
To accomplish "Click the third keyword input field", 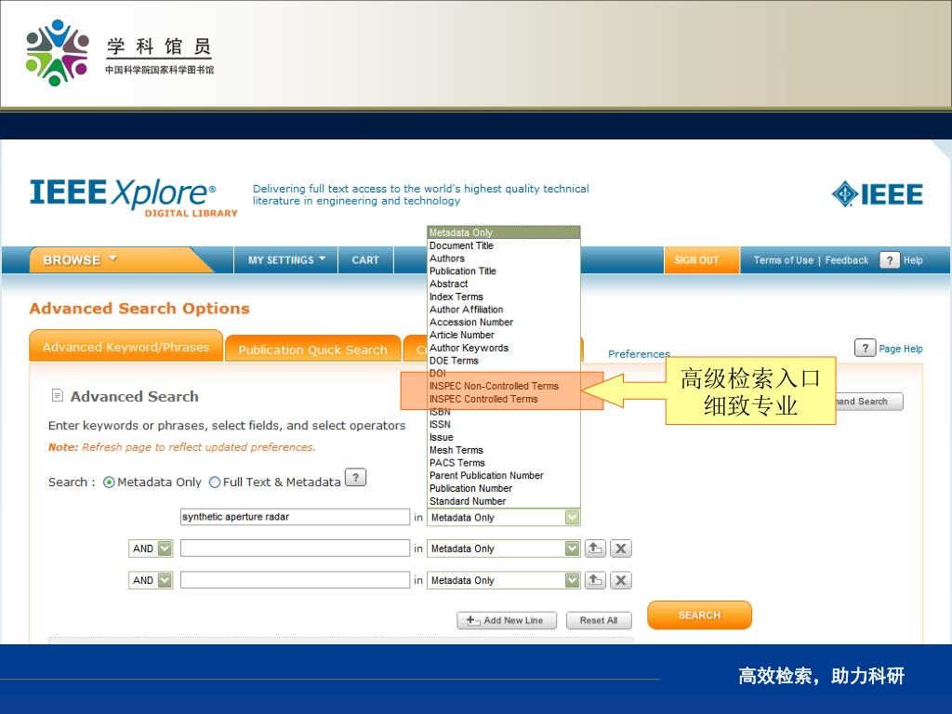I will (x=295, y=580).
